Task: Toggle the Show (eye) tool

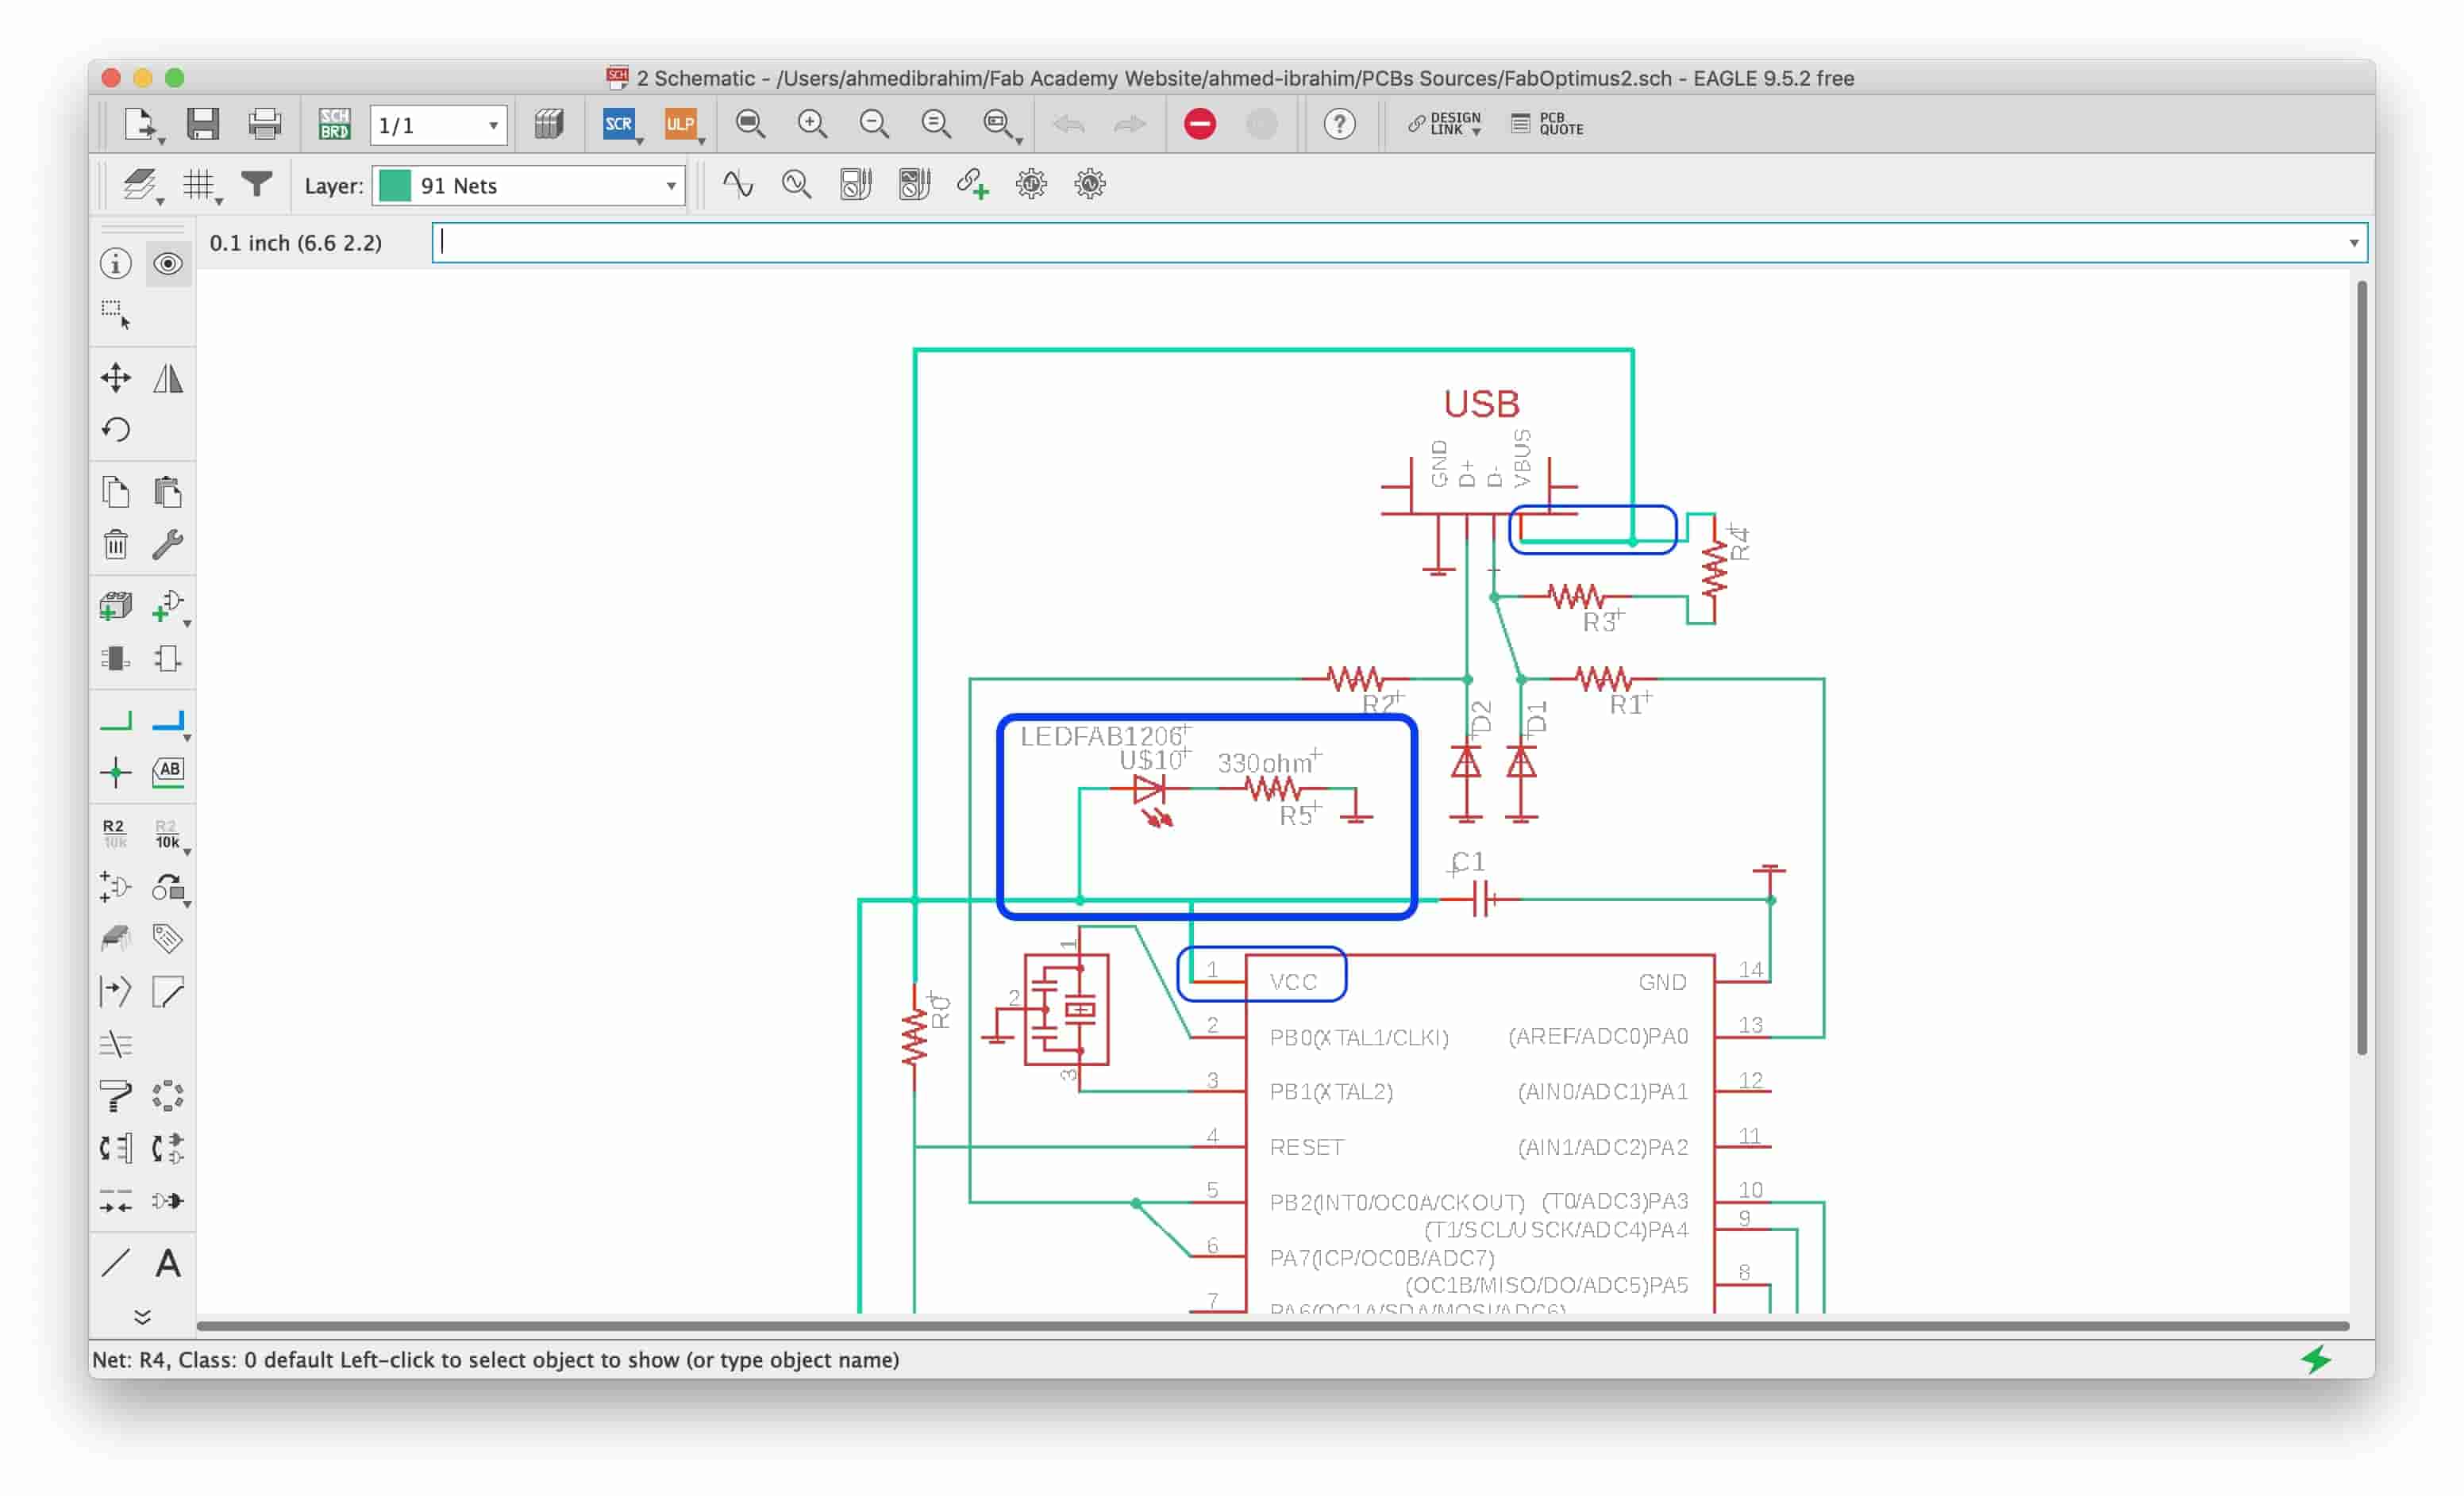Action: 168,264
